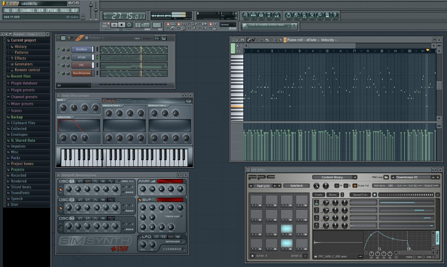The height and width of the screenshot is (267, 447).
Task: Click the render/export disk icon
Action: coord(304,15)
